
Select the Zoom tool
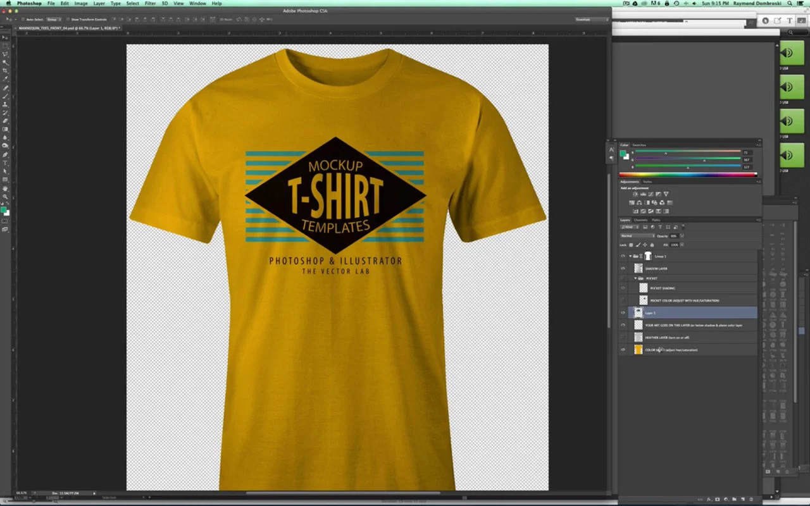coord(5,197)
